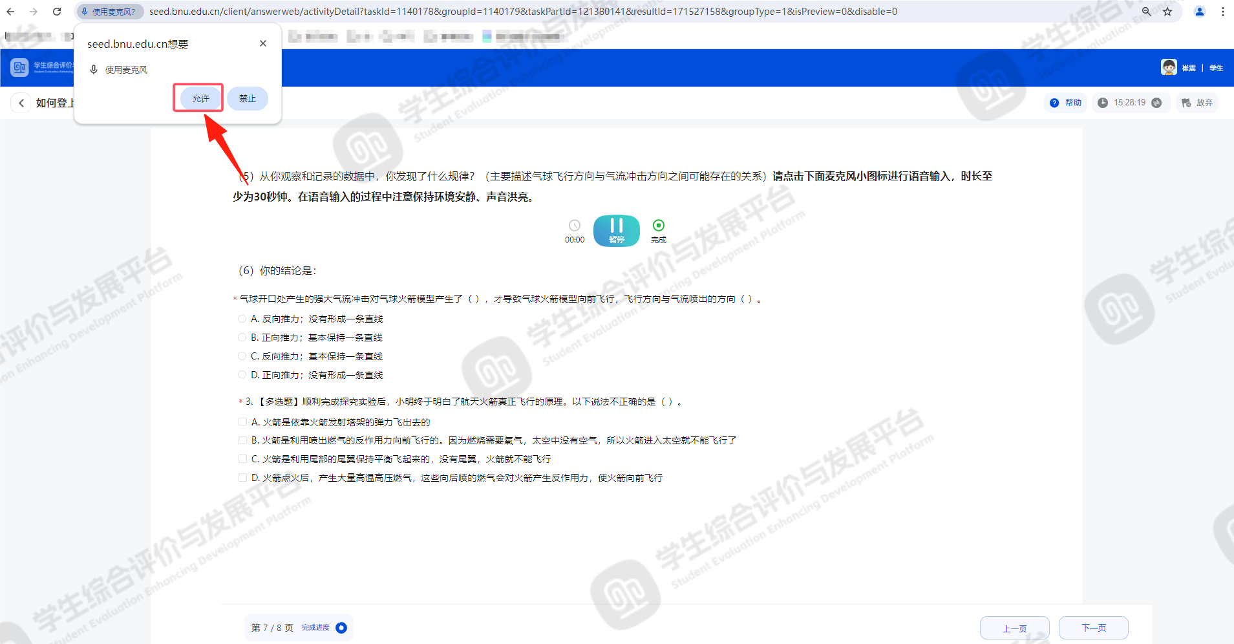
Task: Select option C. 反向推力；基本保持一条直线
Action: (242, 356)
